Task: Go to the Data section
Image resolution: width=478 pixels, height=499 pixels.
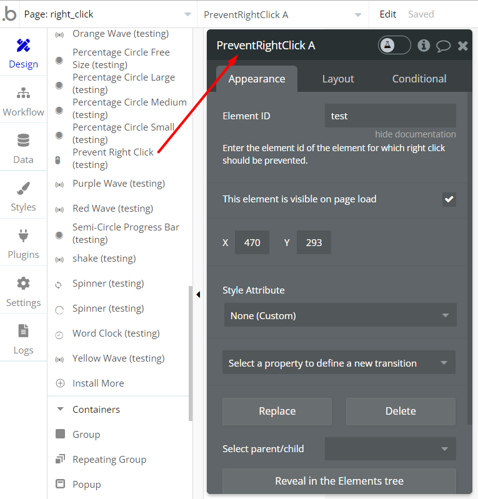Action: tap(23, 149)
